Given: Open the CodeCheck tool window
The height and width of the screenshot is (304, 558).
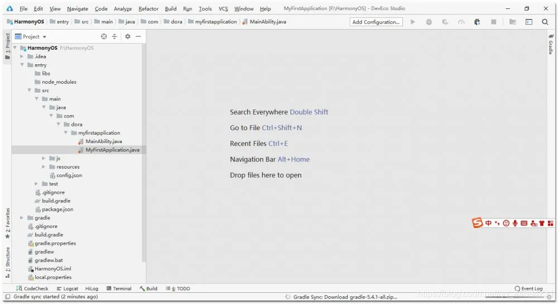Looking at the screenshot, I should click(32, 288).
